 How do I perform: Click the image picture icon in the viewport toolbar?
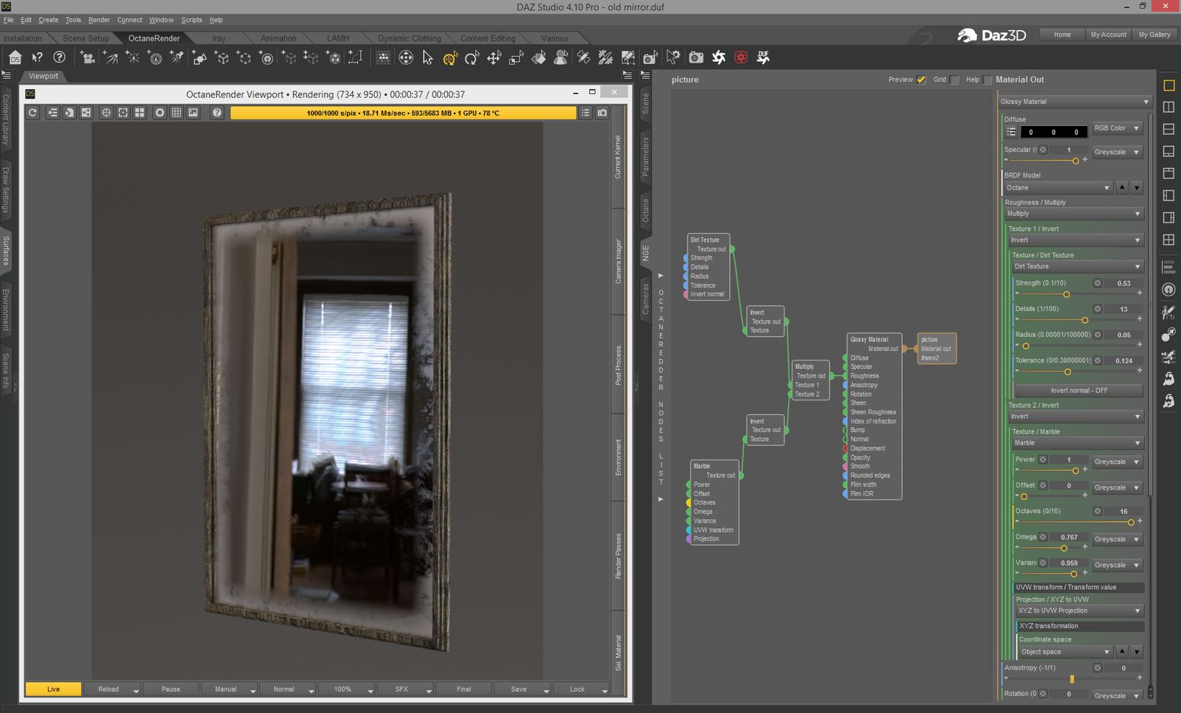(193, 113)
